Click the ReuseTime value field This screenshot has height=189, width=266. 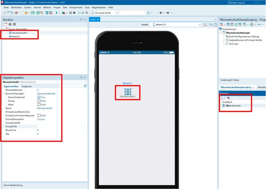[62, 130]
